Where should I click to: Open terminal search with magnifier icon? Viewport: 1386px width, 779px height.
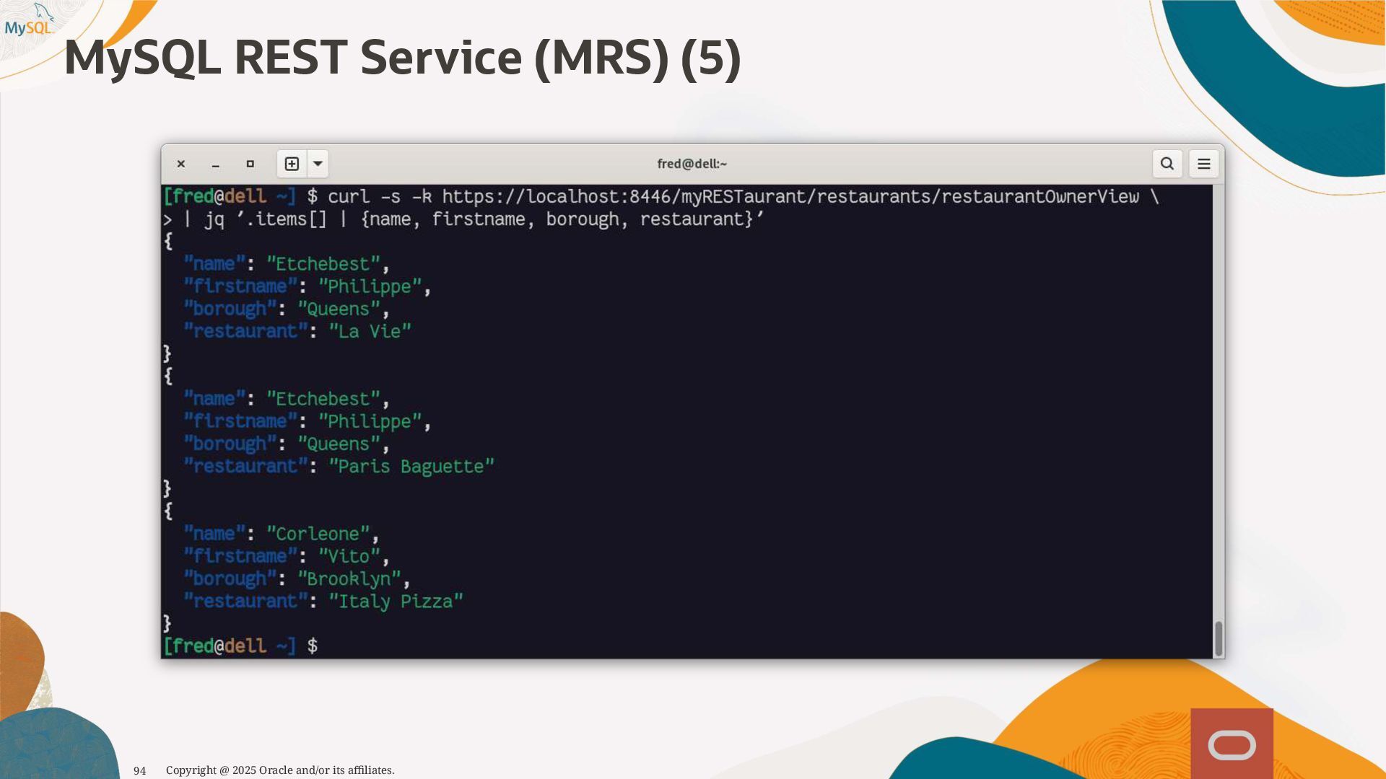(x=1167, y=164)
